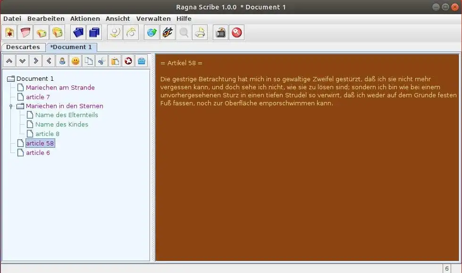Open the Bearbeiten menu
Screen dimensions: 462x273
46,18
